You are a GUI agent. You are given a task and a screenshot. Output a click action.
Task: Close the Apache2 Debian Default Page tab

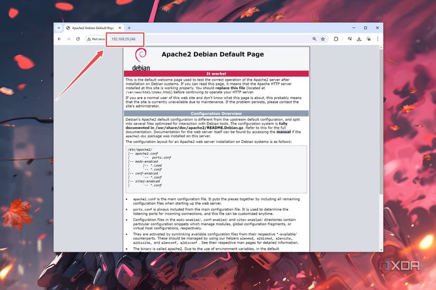(120, 28)
